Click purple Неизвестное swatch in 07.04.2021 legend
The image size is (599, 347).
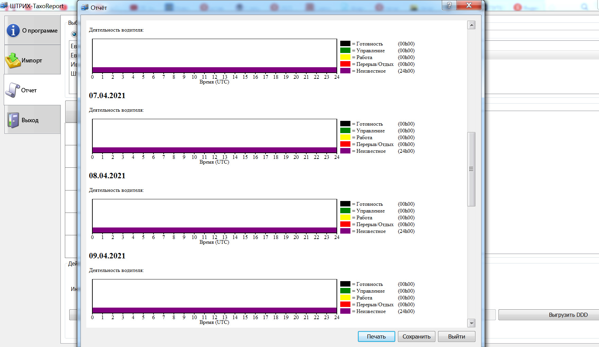click(345, 151)
